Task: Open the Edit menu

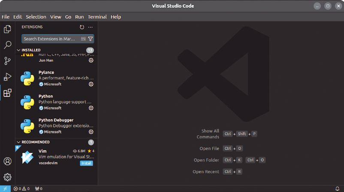Action: [18, 17]
